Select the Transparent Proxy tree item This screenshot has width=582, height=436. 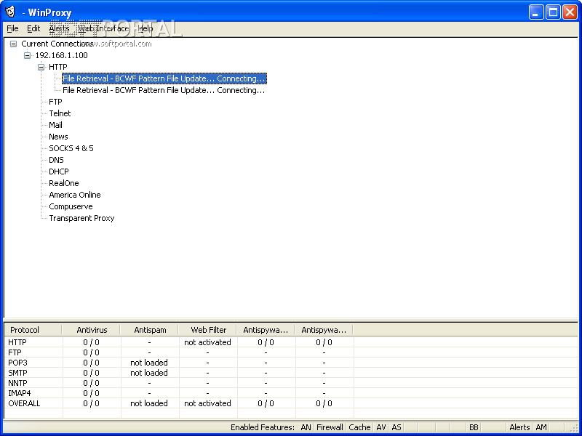point(81,219)
